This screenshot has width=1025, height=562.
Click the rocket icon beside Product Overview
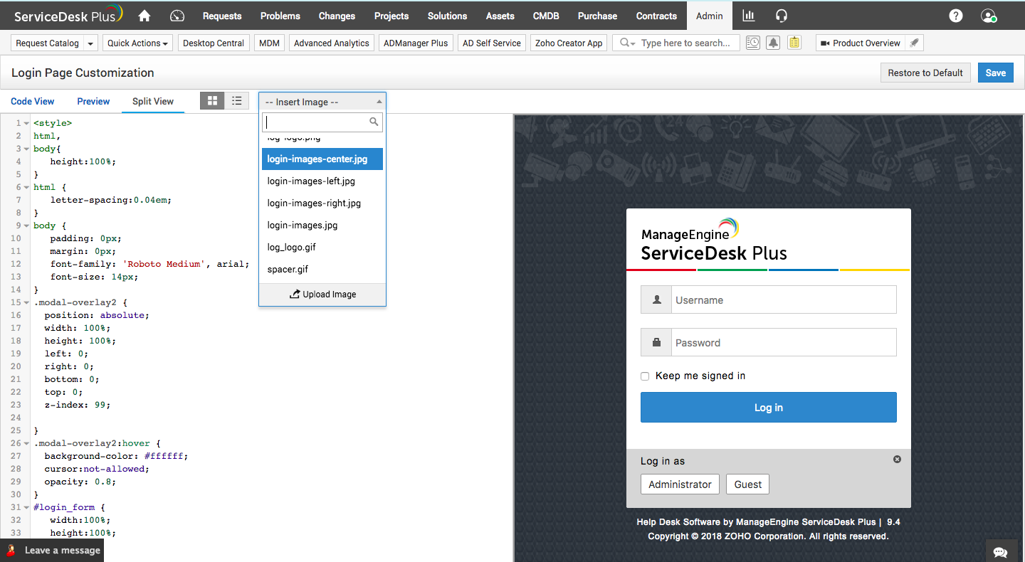point(915,43)
